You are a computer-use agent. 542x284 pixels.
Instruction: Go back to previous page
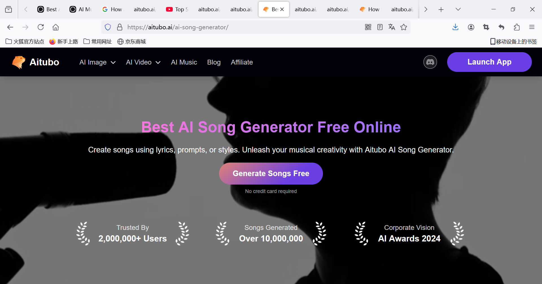coord(10,27)
